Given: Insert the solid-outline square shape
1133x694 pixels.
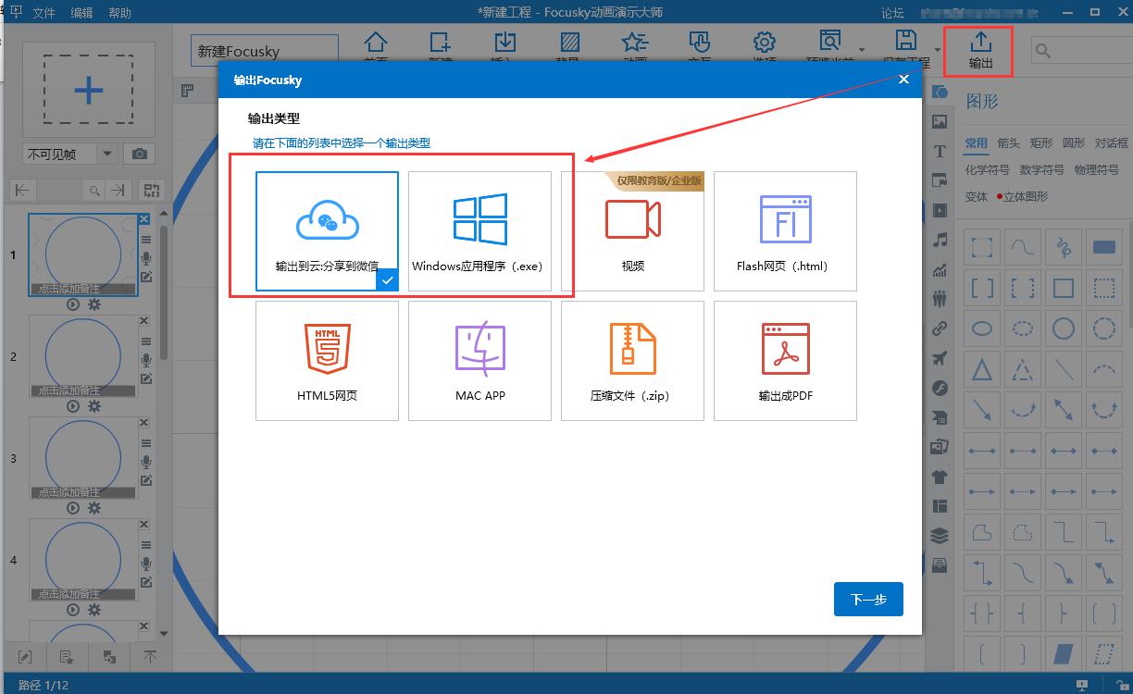Looking at the screenshot, I should point(1064,288).
